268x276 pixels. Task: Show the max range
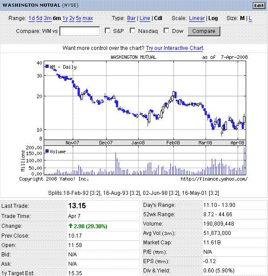88,18
